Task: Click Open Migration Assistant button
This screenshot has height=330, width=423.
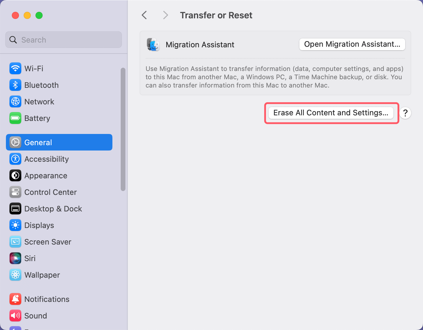Action: pyautogui.click(x=352, y=44)
